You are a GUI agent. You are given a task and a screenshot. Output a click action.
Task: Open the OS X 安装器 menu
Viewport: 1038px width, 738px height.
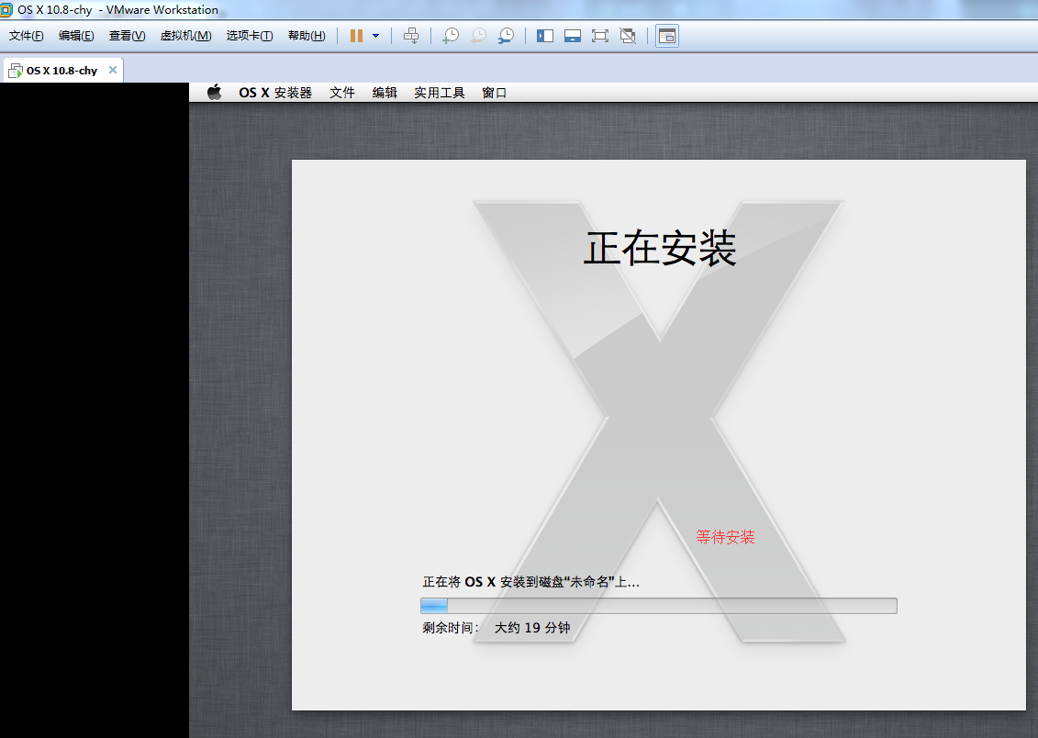(x=275, y=93)
